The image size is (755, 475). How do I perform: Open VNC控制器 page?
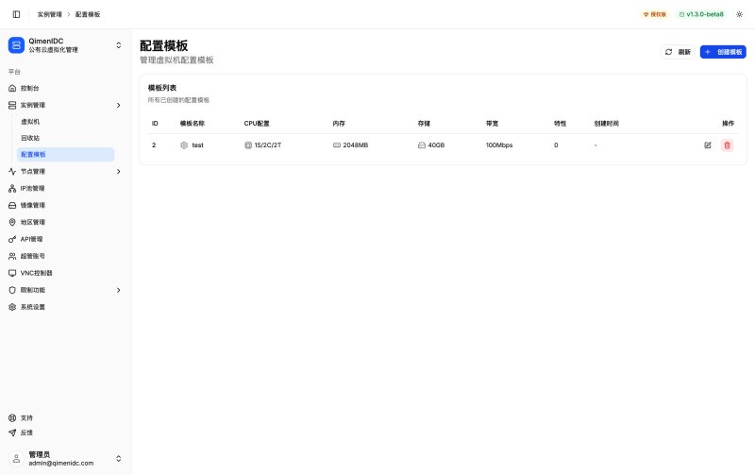tap(64, 273)
